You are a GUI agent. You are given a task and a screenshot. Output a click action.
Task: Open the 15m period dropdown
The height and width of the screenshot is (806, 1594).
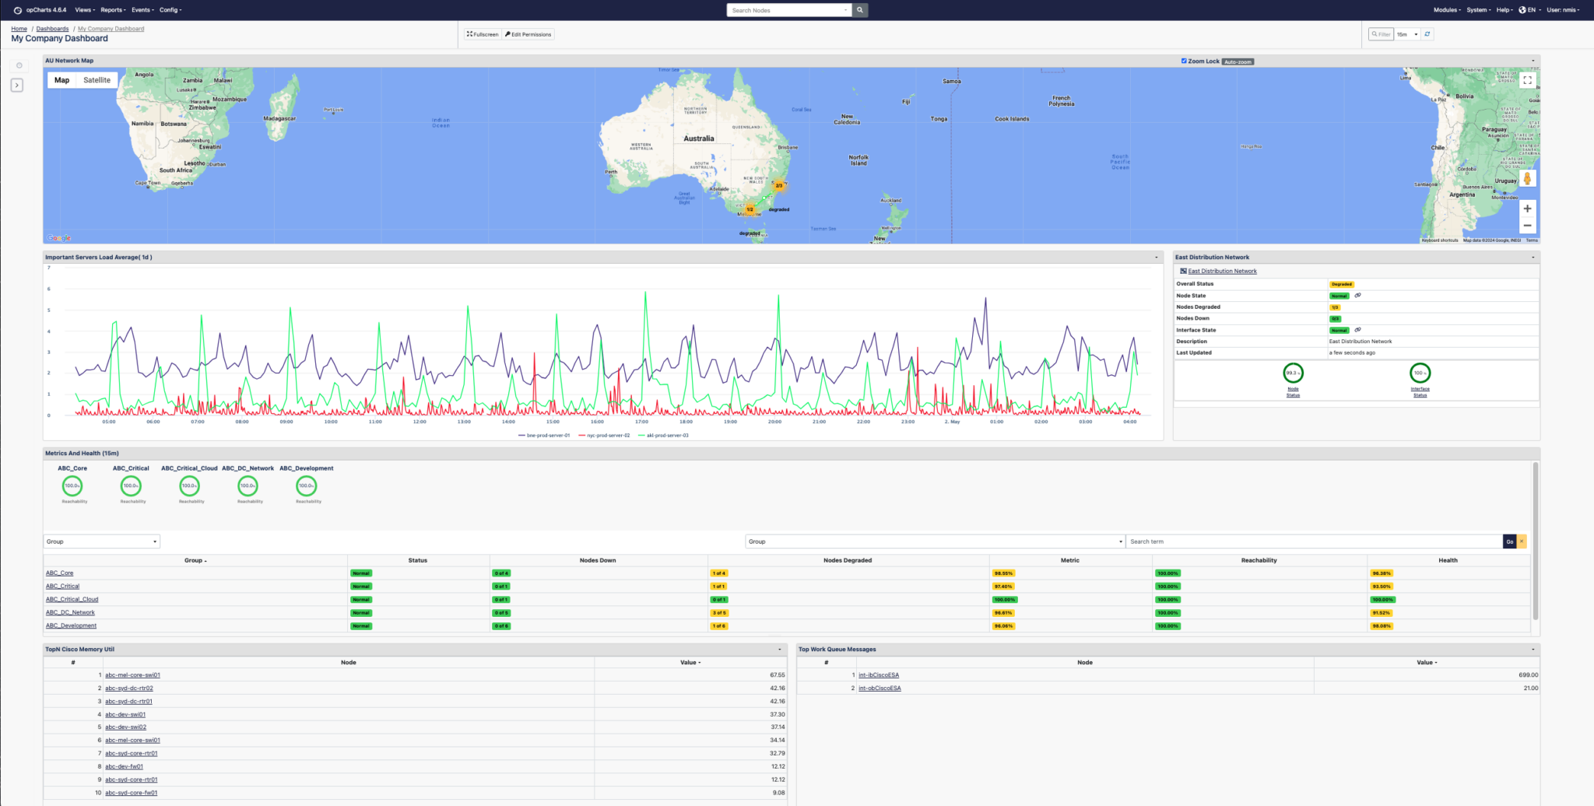[x=1406, y=34]
